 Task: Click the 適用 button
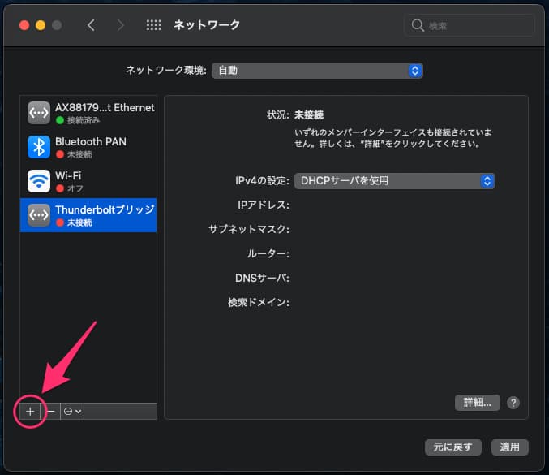click(510, 447)
